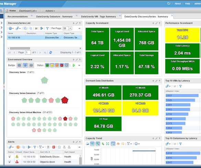
Task: Toggle the first Badge button in Environment Overview
Action: [x=19, y=65]
